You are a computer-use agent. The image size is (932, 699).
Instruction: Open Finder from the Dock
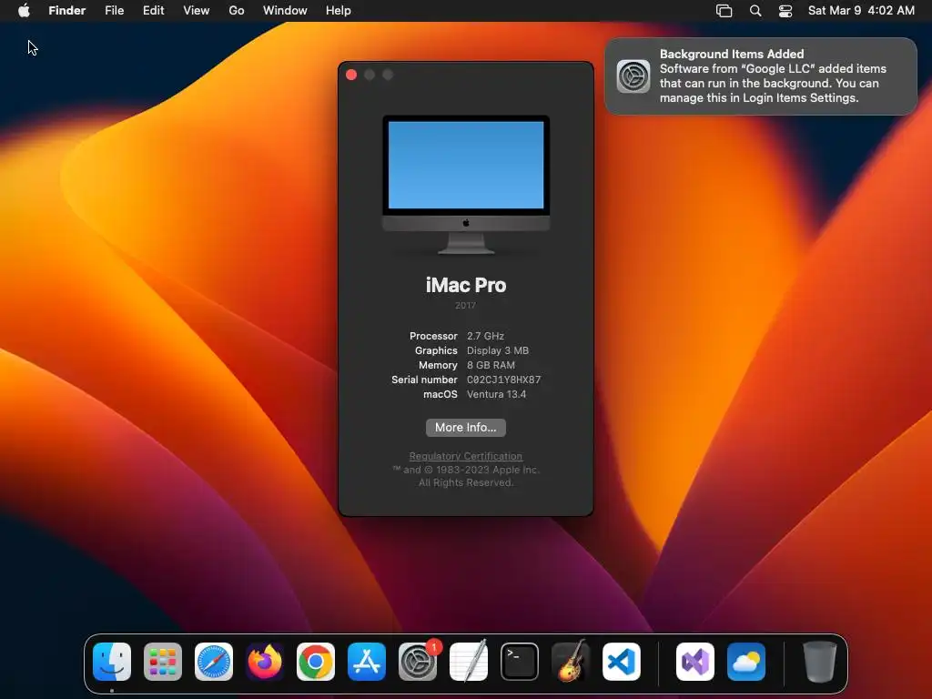pyautogui.click(x=112, y=662)
